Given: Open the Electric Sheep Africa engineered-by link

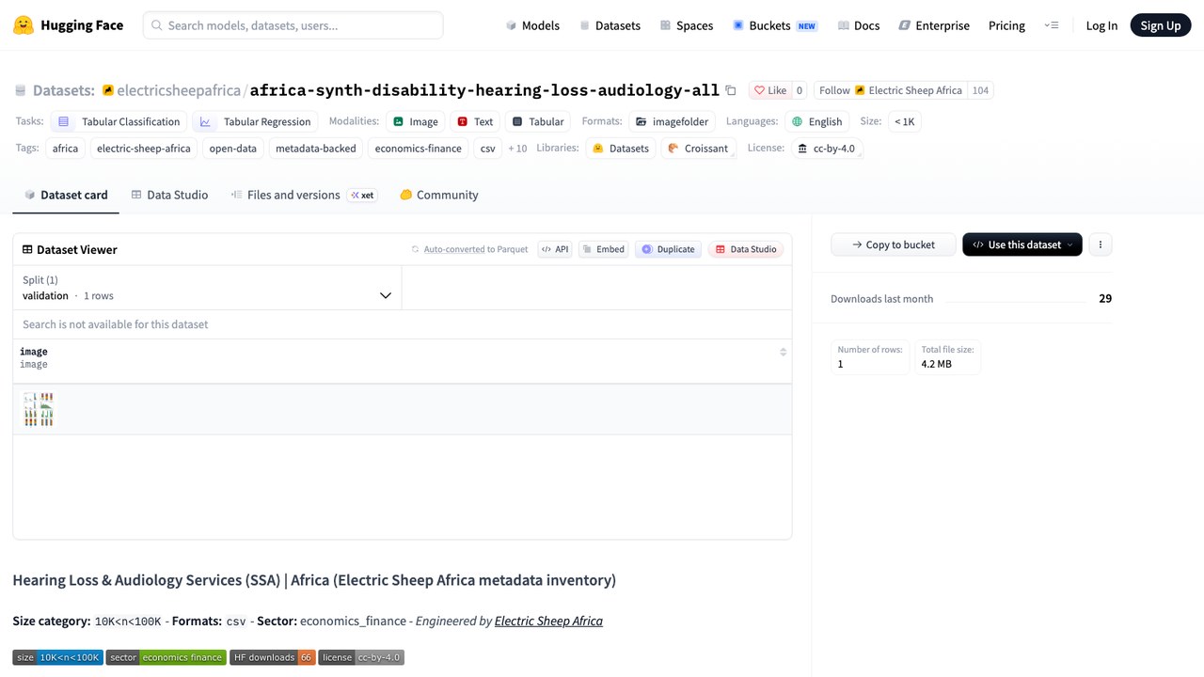Looking at the screenshot, I should point(548,621).
